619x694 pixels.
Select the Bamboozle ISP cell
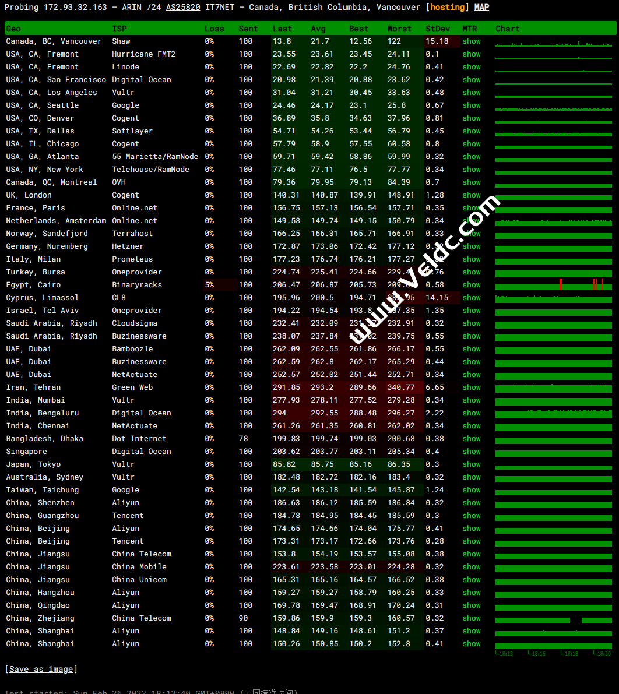click(x=132, y=349)
